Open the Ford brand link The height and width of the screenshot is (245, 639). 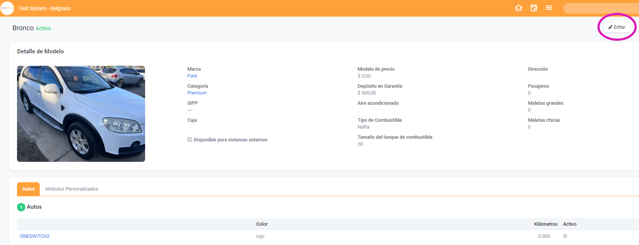(x=192, y=76)
